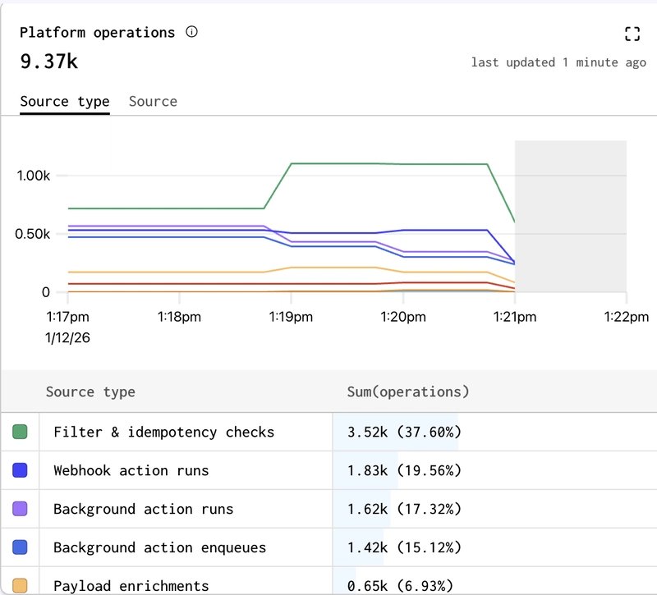Select the Webhook action runs row label
Image resolution: width=657 pixels, height=595 pixels.
(131, 470)
